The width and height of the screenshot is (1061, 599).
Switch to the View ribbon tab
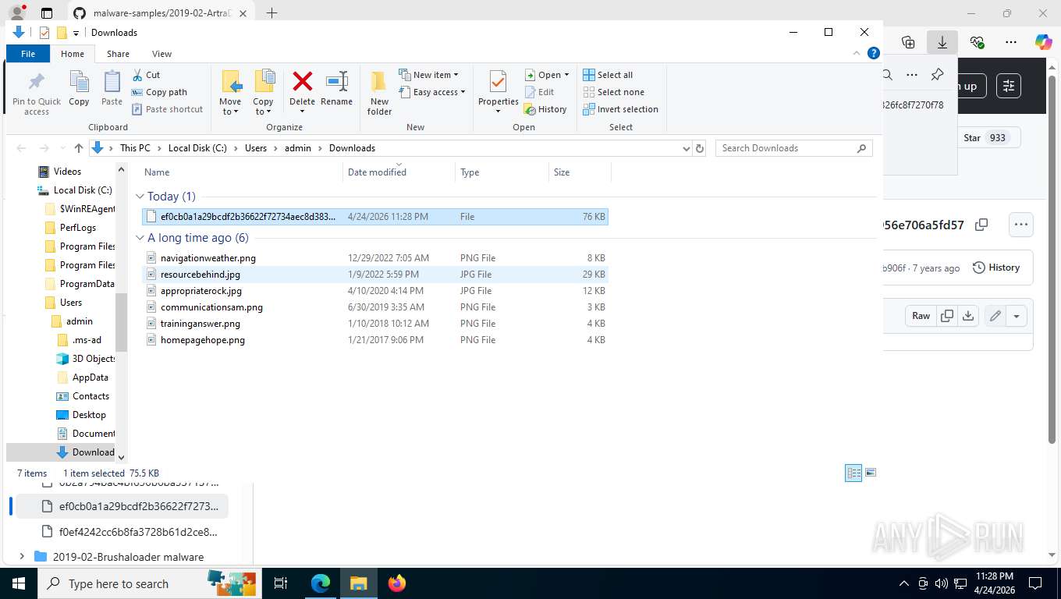tap(161, 54)
